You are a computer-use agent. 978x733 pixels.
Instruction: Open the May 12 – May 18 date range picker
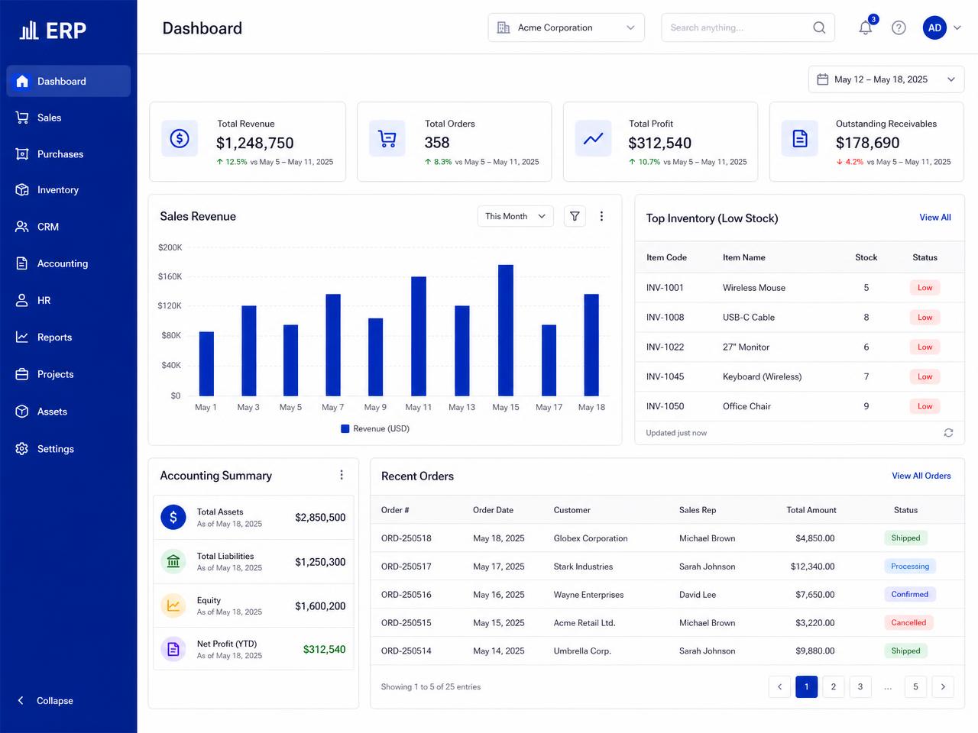(x=886, y=79)
